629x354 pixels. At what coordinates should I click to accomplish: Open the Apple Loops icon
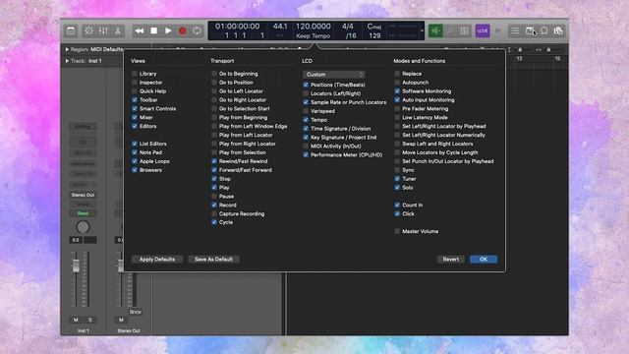pos(544,30)
